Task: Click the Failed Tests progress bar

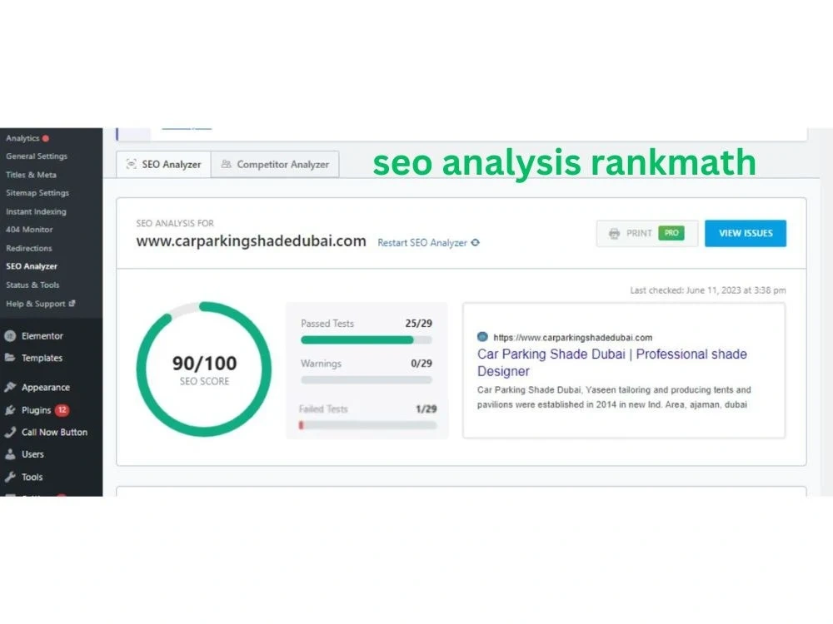Action: pos(367,425)
